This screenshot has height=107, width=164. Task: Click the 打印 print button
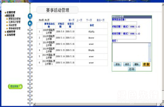[x=132, y=69]
